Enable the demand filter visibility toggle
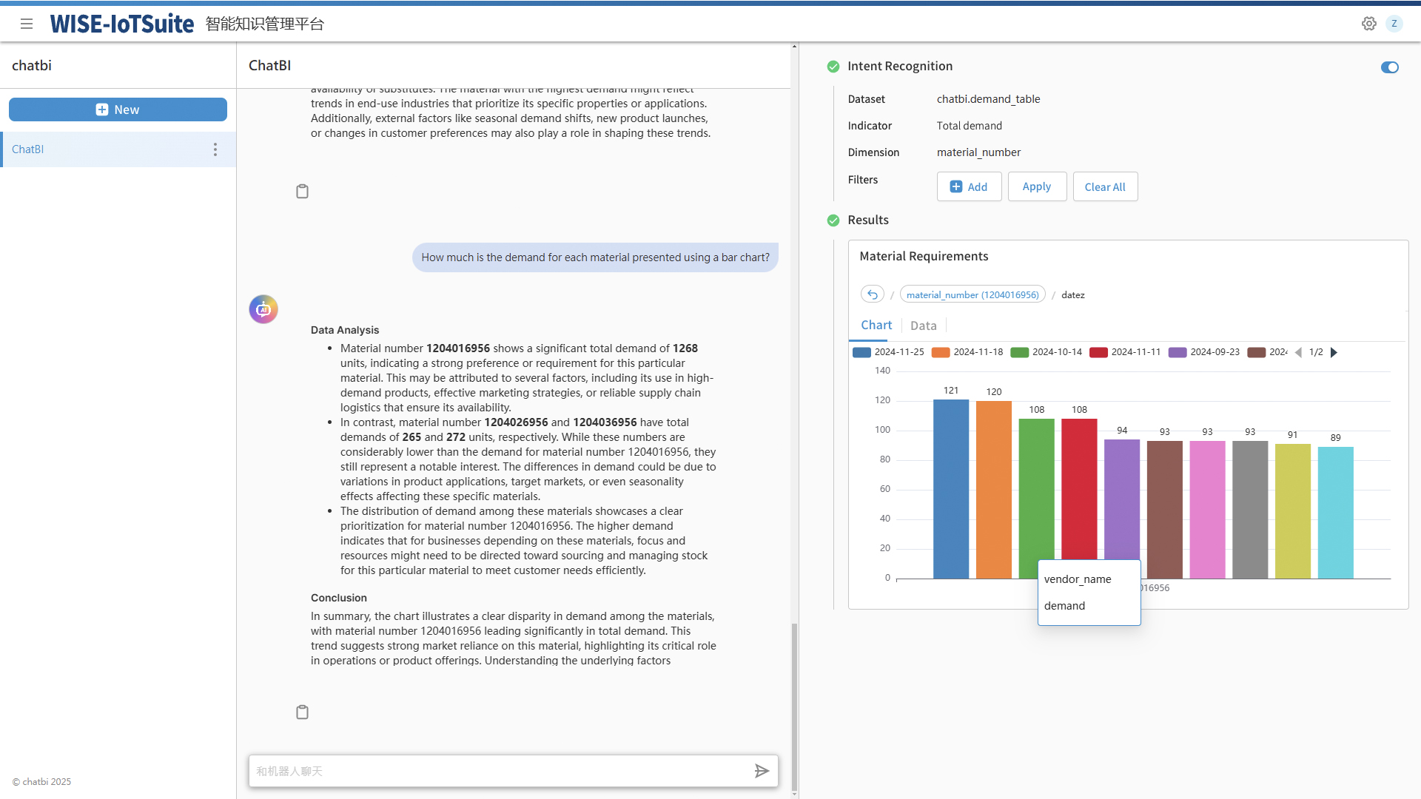 pyautogui.click(x=1065, y=605)
